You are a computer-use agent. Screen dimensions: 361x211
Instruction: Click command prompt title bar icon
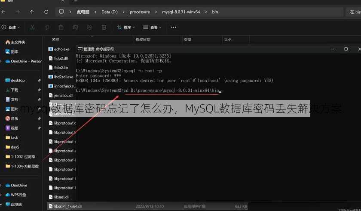click(x=80, y=49)
